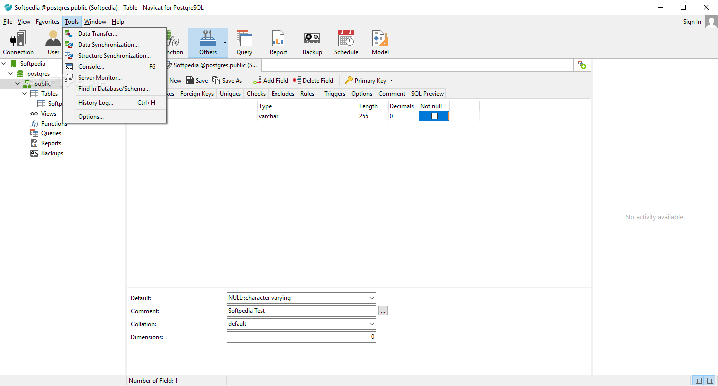The image size is (718, 386).
Task: Click the Primary Key button
Action: point(366,81)
